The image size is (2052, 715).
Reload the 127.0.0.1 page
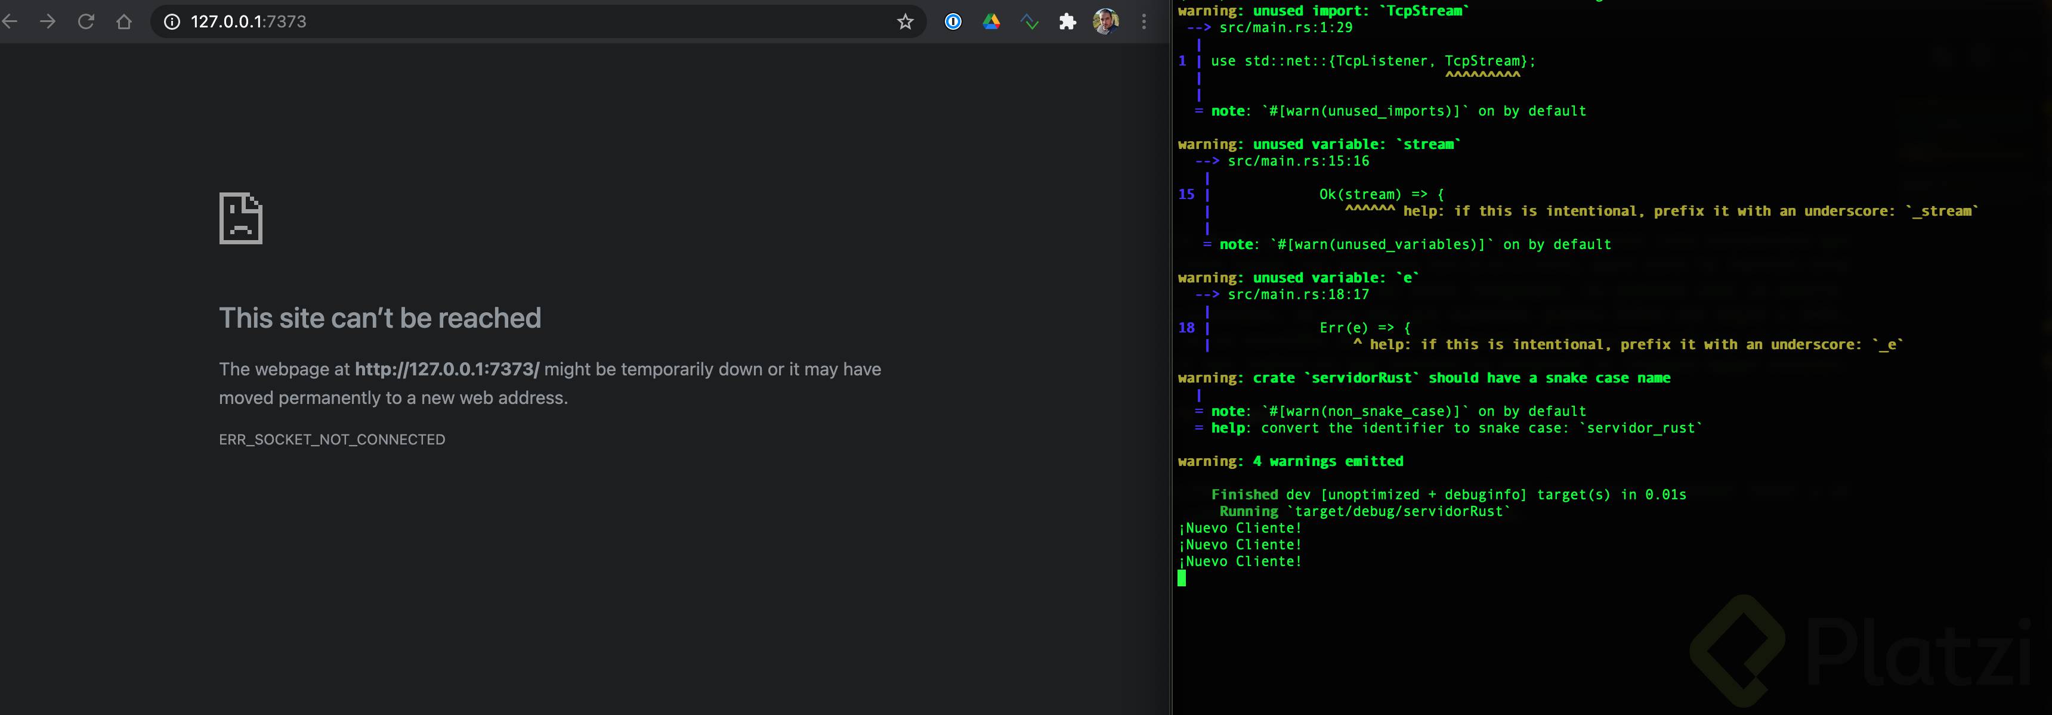pyautogui.click(x=87, y=21)
